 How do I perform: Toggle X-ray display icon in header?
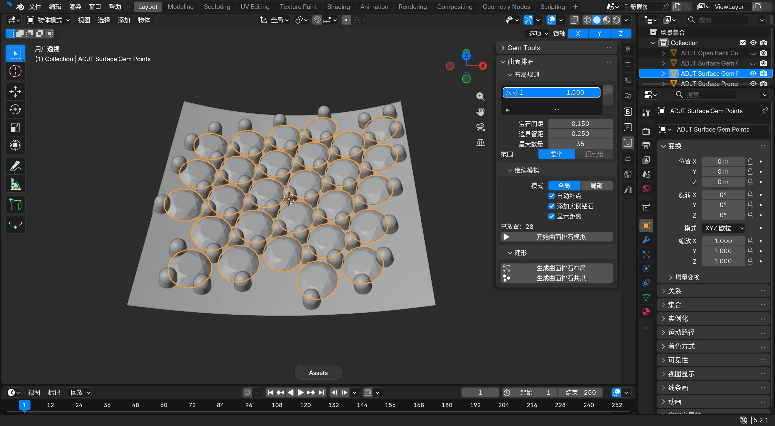(574, 20)
